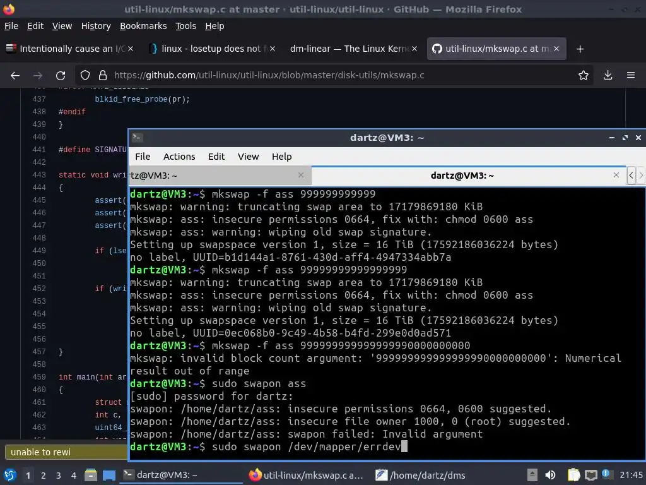Open Firefox View menu
The height and width of the screenshot is (485, 646).
point(62,26)
